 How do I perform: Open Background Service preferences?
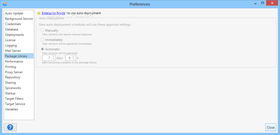point(19,19)
